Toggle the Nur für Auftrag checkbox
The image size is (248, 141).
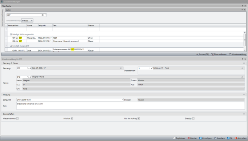click(x=139, y=118)
